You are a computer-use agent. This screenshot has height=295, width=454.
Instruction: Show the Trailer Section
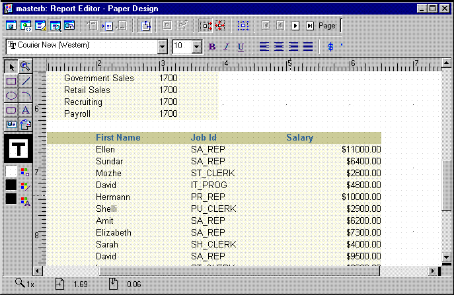(x=122, y=26)
